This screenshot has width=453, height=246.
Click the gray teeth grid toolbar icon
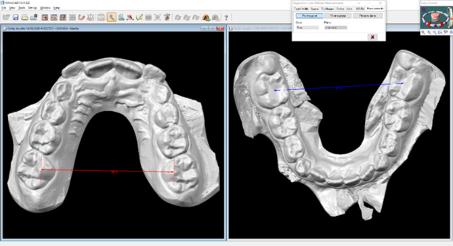tap(101, 18)
